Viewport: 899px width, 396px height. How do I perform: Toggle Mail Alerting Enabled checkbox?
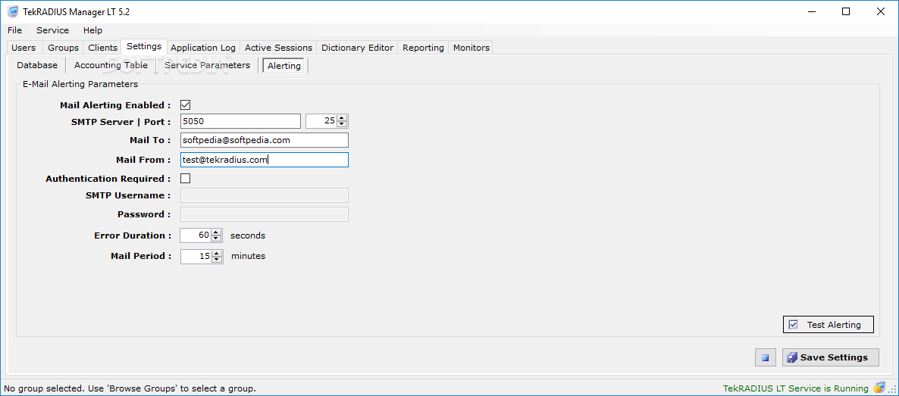click(185, 105)
